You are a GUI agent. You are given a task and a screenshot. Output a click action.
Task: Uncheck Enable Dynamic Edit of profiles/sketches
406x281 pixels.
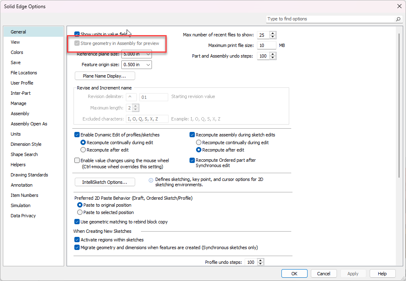coord(77,135)
